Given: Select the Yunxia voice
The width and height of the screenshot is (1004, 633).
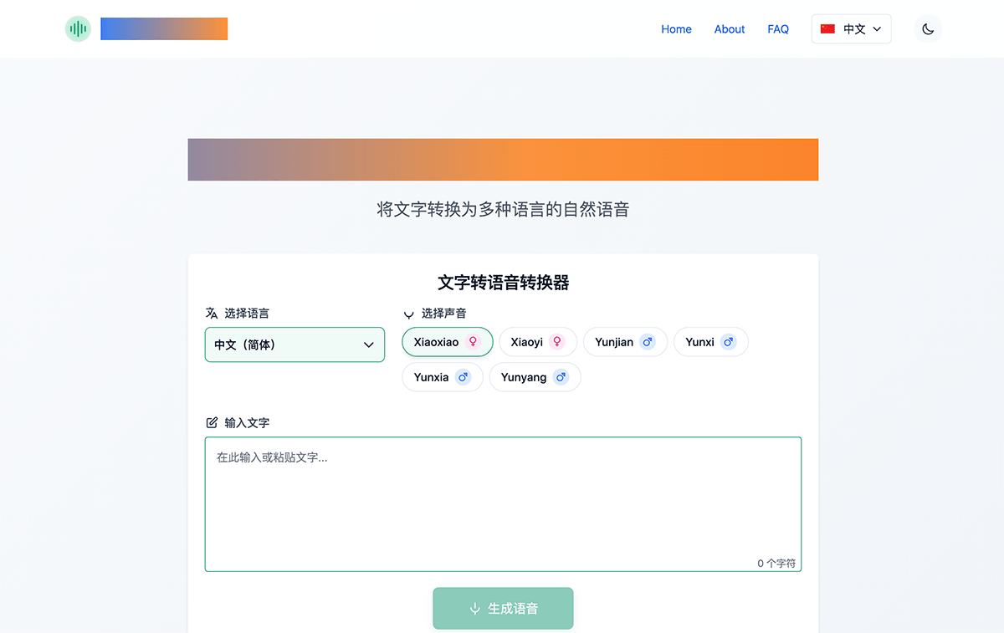Looking at the screenshot, I should coord(442,377).
